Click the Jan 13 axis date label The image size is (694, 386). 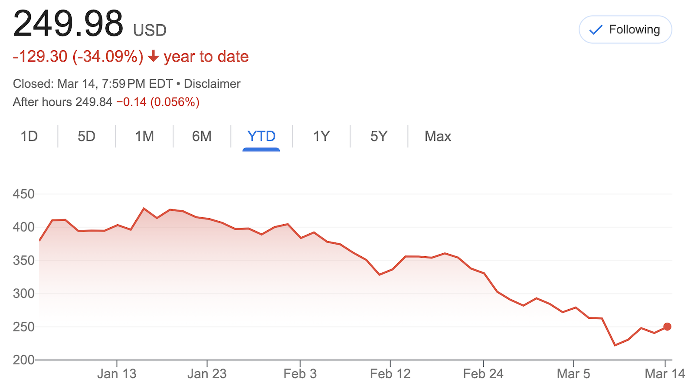117,373
